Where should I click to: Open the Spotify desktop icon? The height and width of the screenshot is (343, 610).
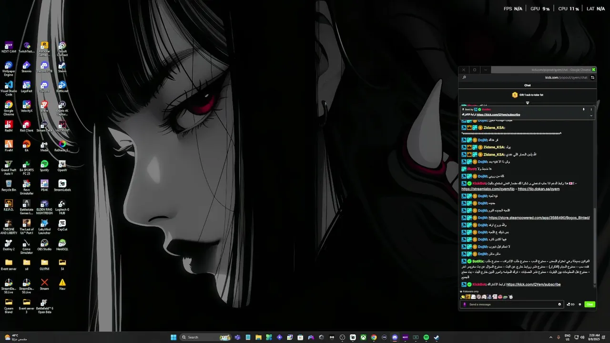tap(44, 166)
